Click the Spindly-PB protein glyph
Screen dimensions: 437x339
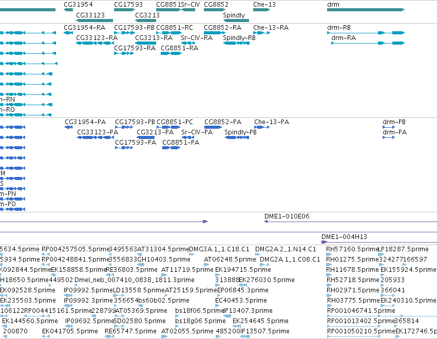237,137
